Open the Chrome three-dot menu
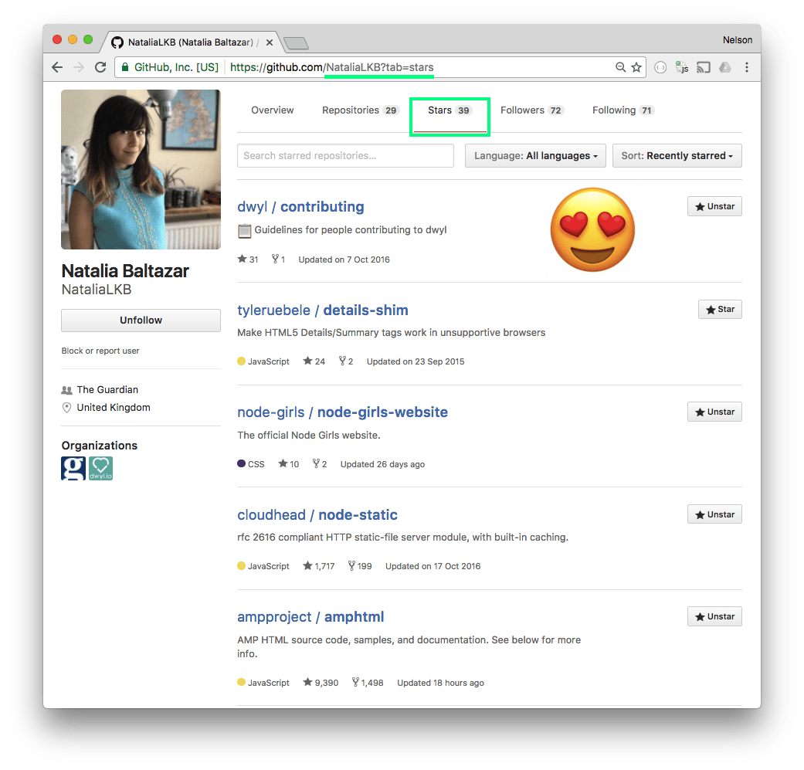The image size is (804, 770). point(747,67)
